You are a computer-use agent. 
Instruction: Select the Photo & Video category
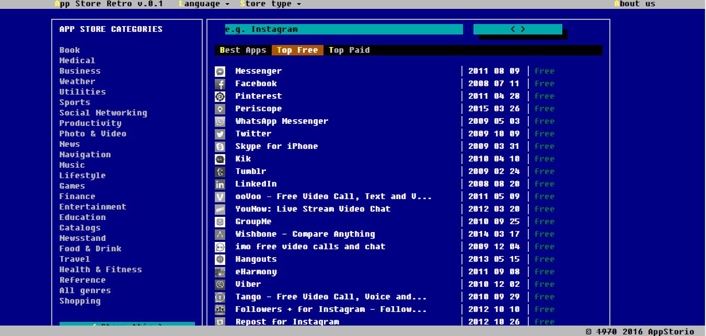point(93,134)
